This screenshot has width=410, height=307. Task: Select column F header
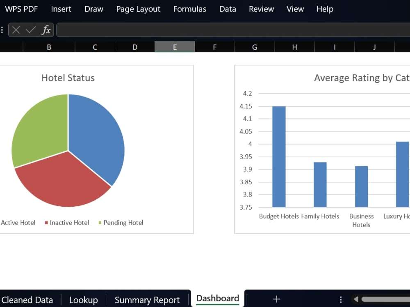click(215, 47)
